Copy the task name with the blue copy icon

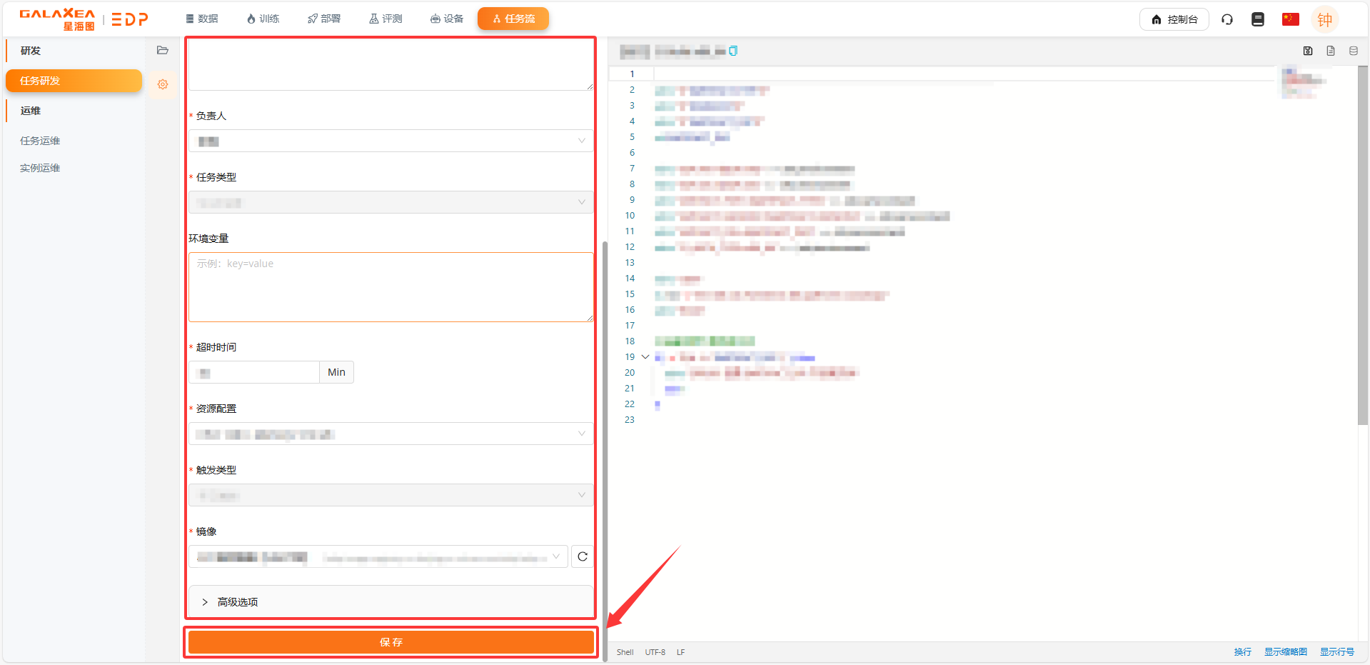click(x=733, y=51)
